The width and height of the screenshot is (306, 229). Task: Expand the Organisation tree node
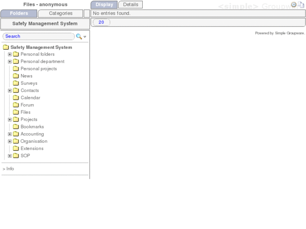coord(10,141)
